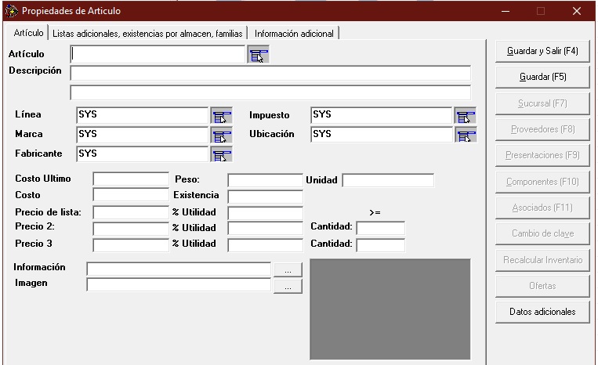
Task: Click into the Unidad text box
Action: (x=387, y=180)
